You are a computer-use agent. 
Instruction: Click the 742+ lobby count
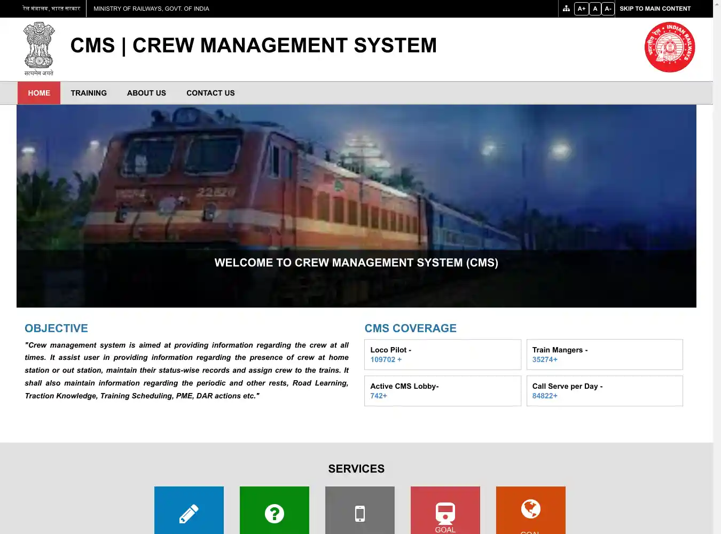coord(379,396)
